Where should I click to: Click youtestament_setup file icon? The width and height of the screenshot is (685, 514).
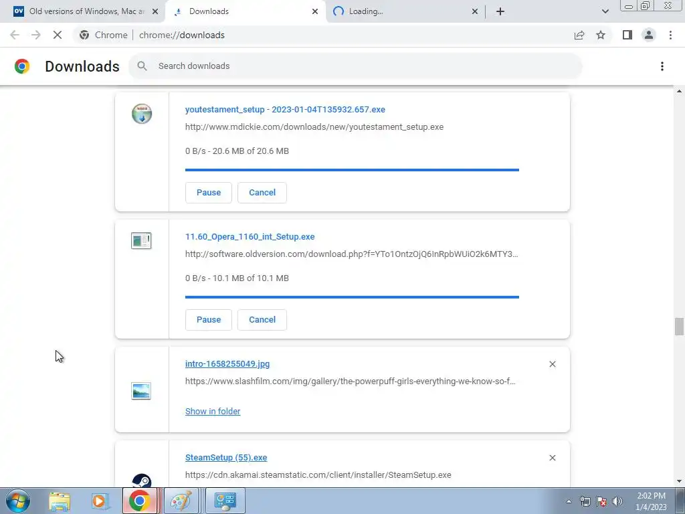pos(142,114)
